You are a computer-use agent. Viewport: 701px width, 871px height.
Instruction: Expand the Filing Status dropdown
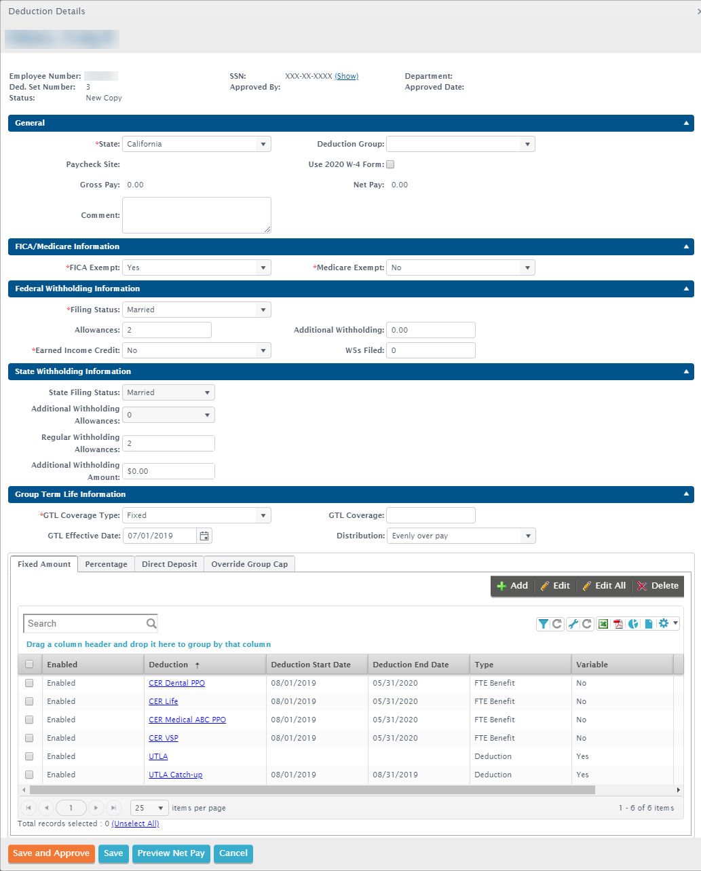[x=196, y=310]
